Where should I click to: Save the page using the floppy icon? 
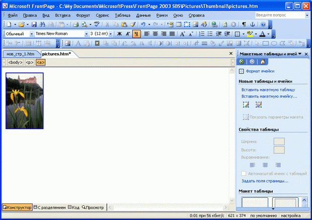click(x=34, y=25)
